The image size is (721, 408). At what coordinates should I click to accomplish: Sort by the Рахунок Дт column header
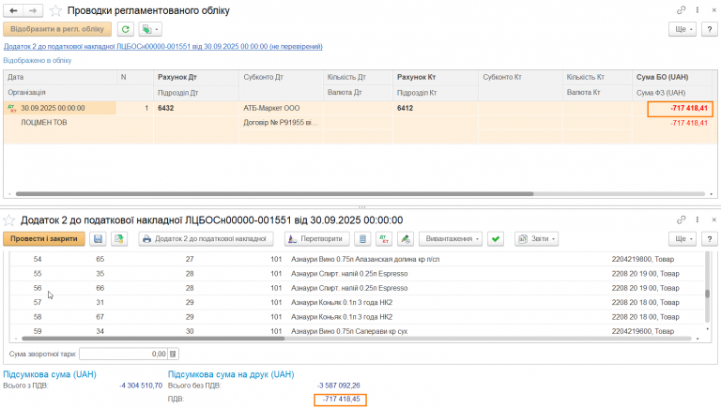click(x=196, y=77)
